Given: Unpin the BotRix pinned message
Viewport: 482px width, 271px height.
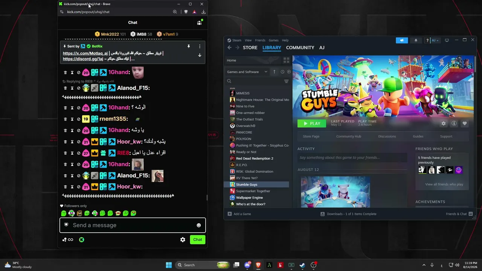Looking at the screenshot, I should (x=189, y=46).
